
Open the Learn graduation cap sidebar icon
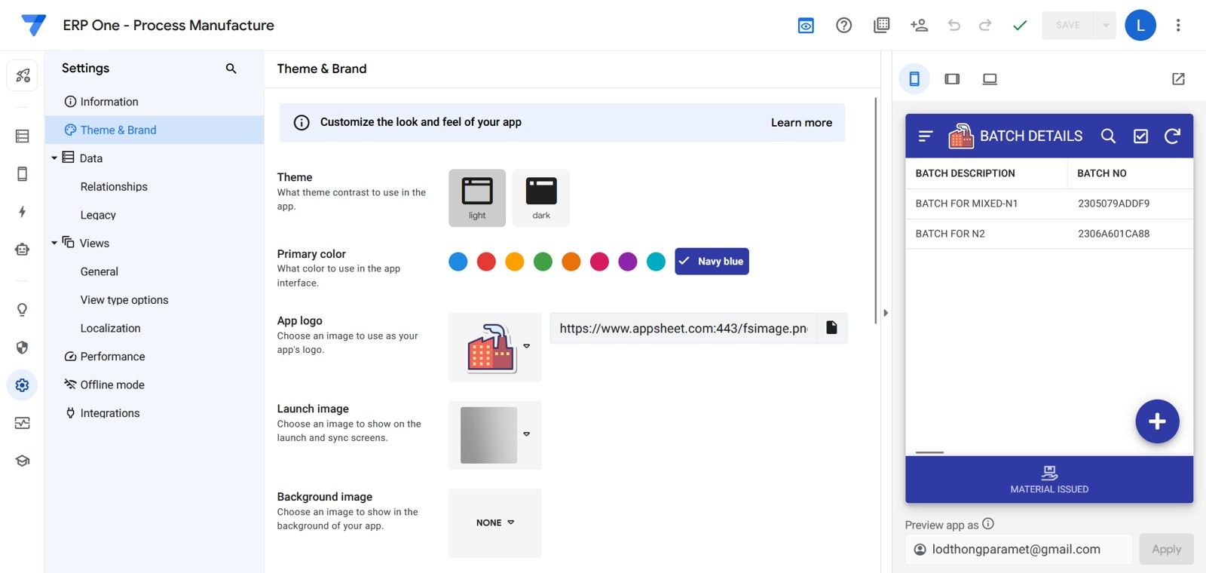(x=23, y=461)
